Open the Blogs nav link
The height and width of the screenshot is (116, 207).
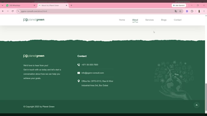(164, 20)
